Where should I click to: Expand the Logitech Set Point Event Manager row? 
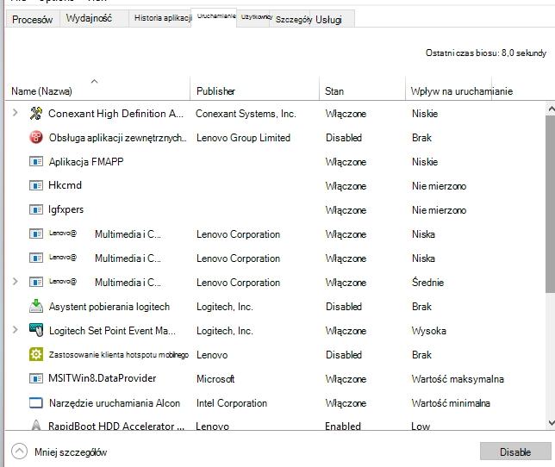pyautogui.click(x=15, y=330)
